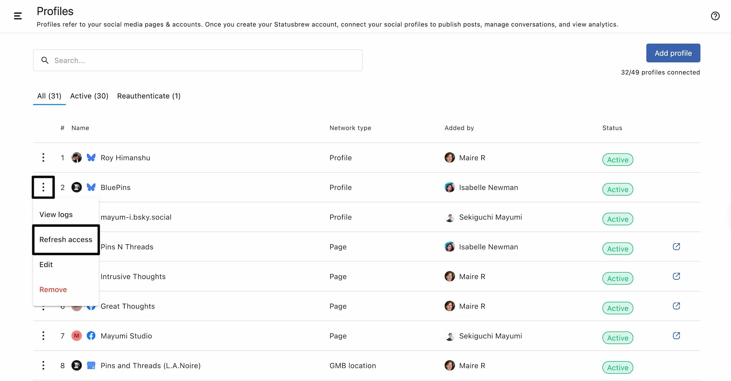The image size is (731, 381).
Task: Click the help question mark icon
Action: (715, 16)
